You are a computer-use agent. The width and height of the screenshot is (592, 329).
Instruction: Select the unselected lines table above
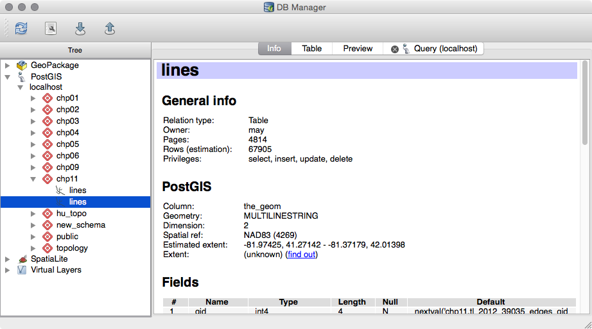pos(77,190)
